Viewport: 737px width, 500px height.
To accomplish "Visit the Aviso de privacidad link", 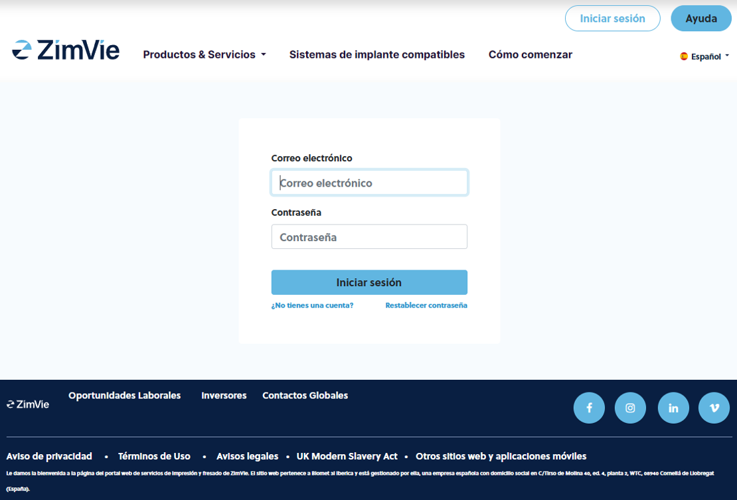I will (x=49, y=456).
